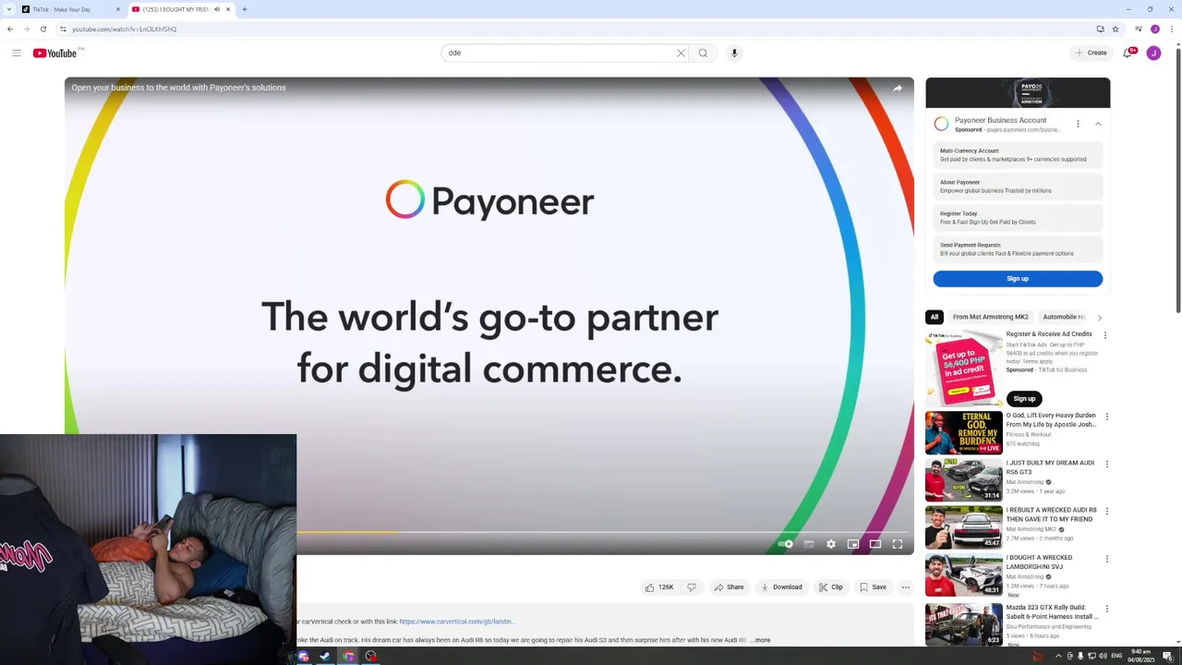The height and width of the screenshot is (665, 1182).
Task: Open the account avatar menu on YouTube
Action: click(x=1153, y=53)
